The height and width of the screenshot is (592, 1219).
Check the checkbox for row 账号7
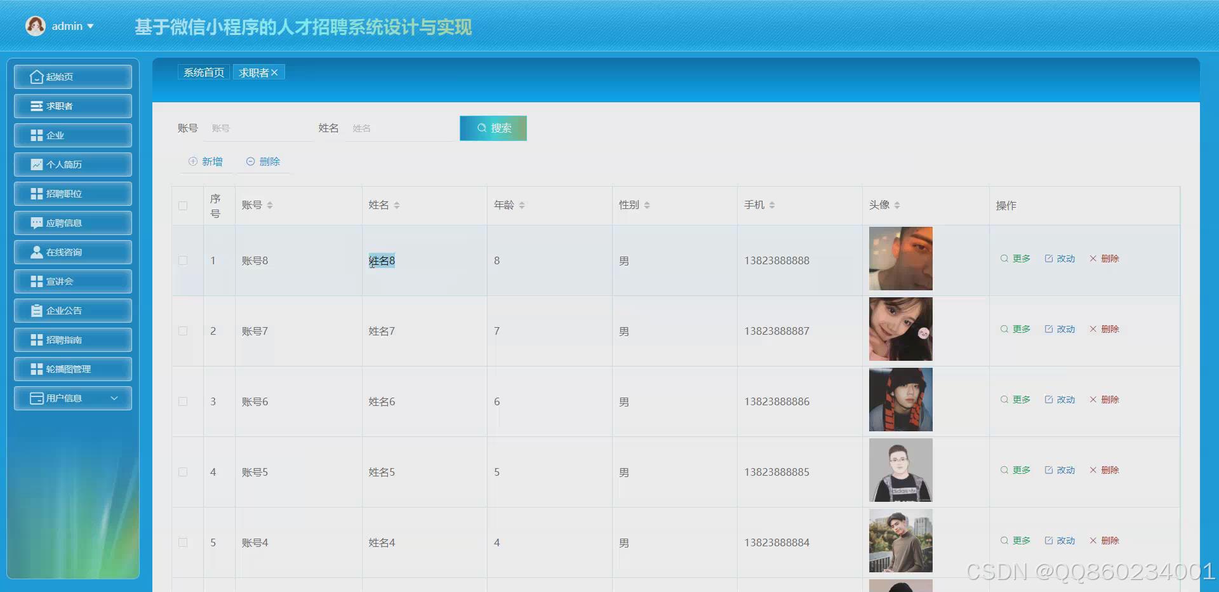tap(183, 331)
